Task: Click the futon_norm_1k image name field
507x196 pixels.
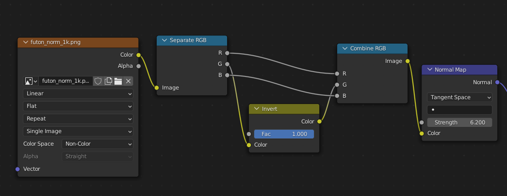Action: click(x=66, y=81)
